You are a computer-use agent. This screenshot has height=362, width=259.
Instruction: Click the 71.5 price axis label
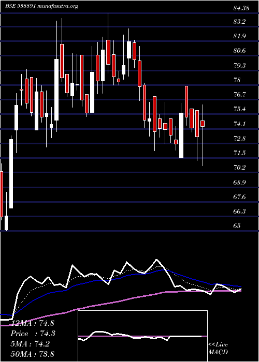pos(240,153)
